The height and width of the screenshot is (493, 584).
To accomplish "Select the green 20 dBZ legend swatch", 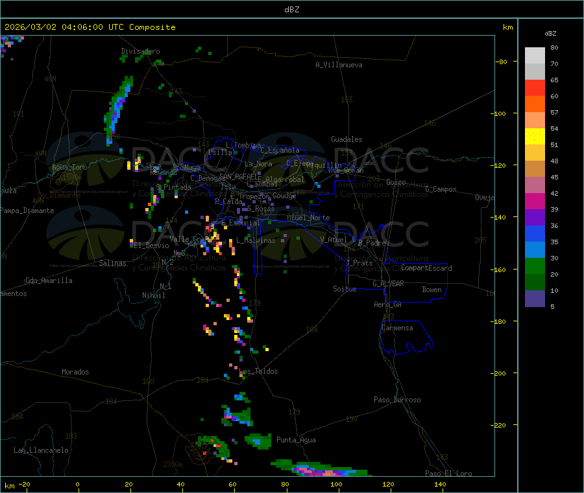I will click(535, 266).
